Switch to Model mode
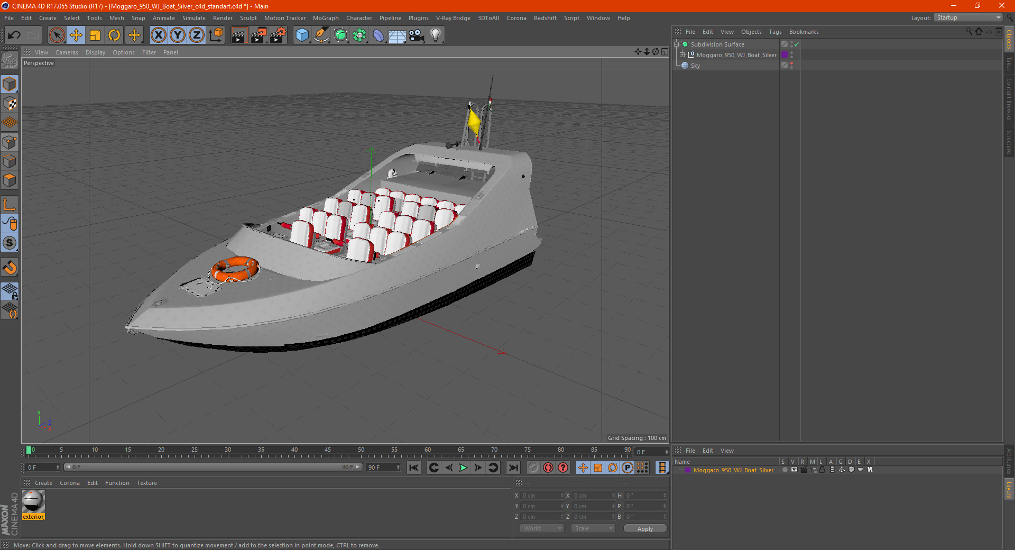 pyautogui.click(x=10, y=85)
